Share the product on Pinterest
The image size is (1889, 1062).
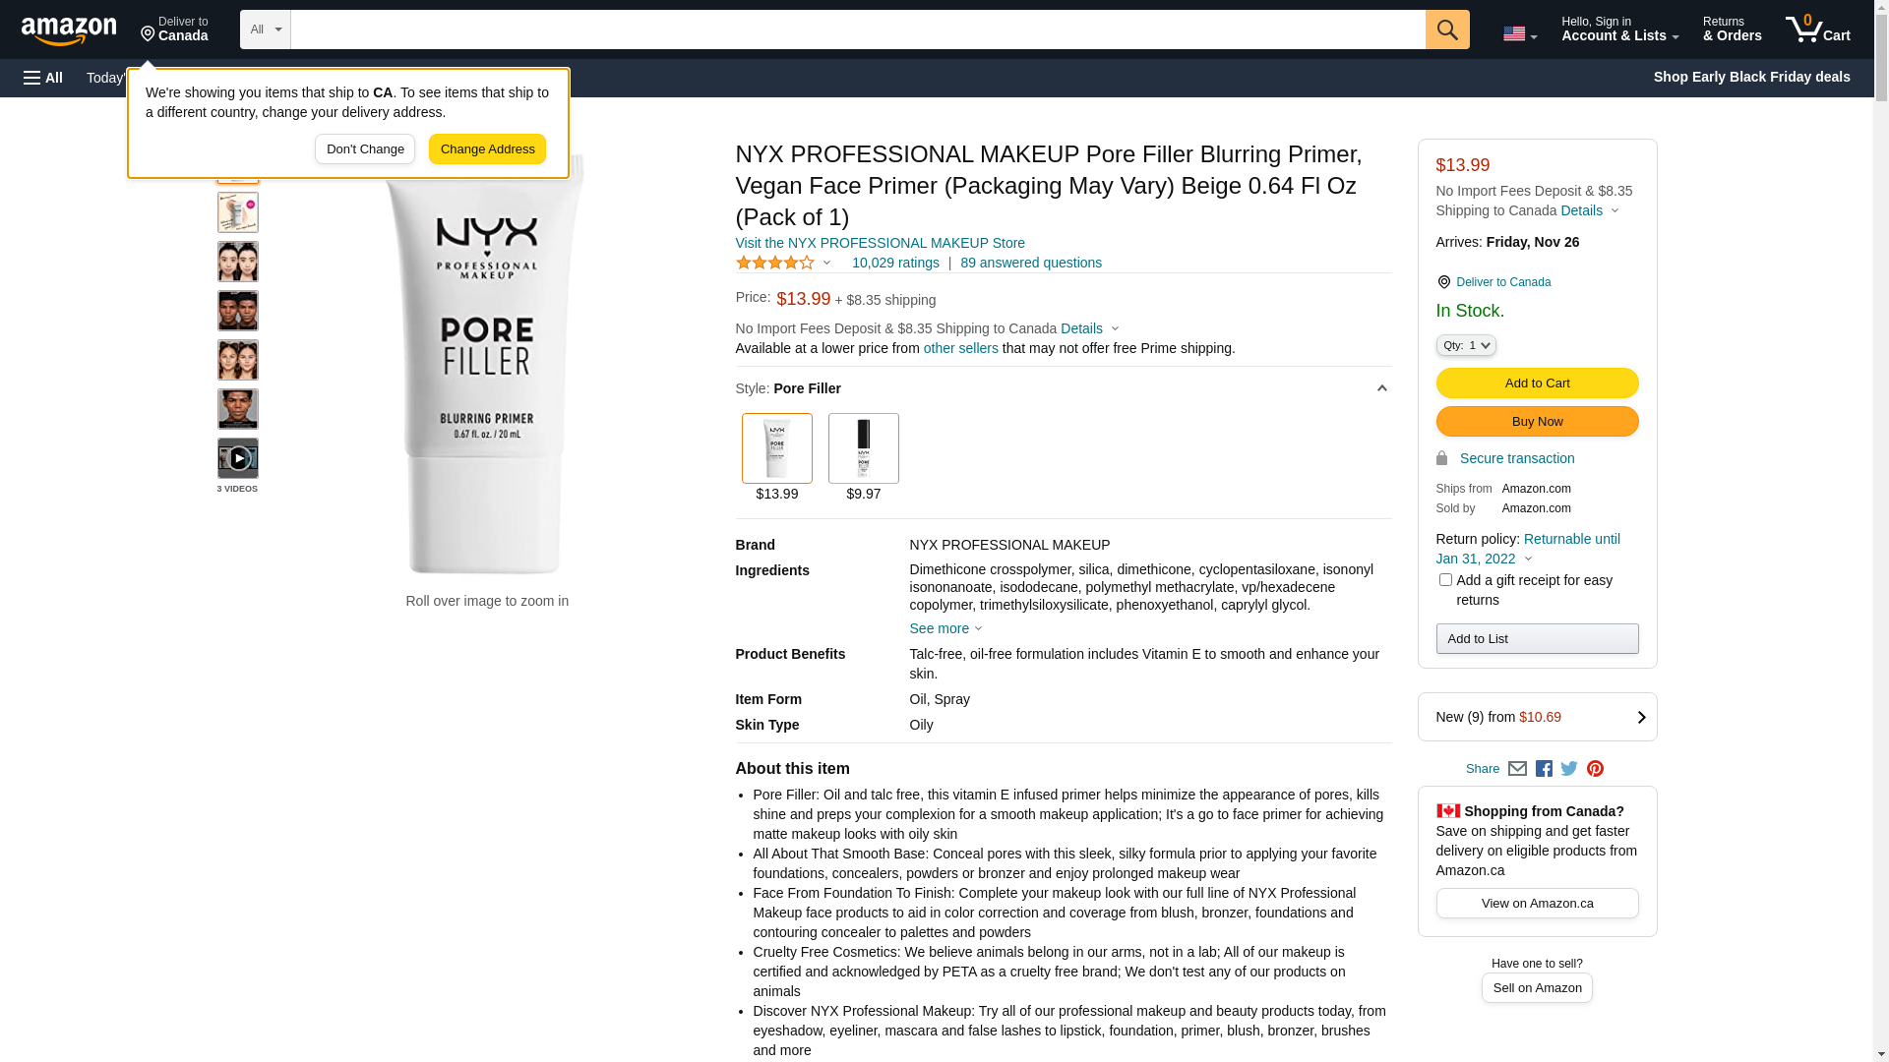tap(1595, 769)
